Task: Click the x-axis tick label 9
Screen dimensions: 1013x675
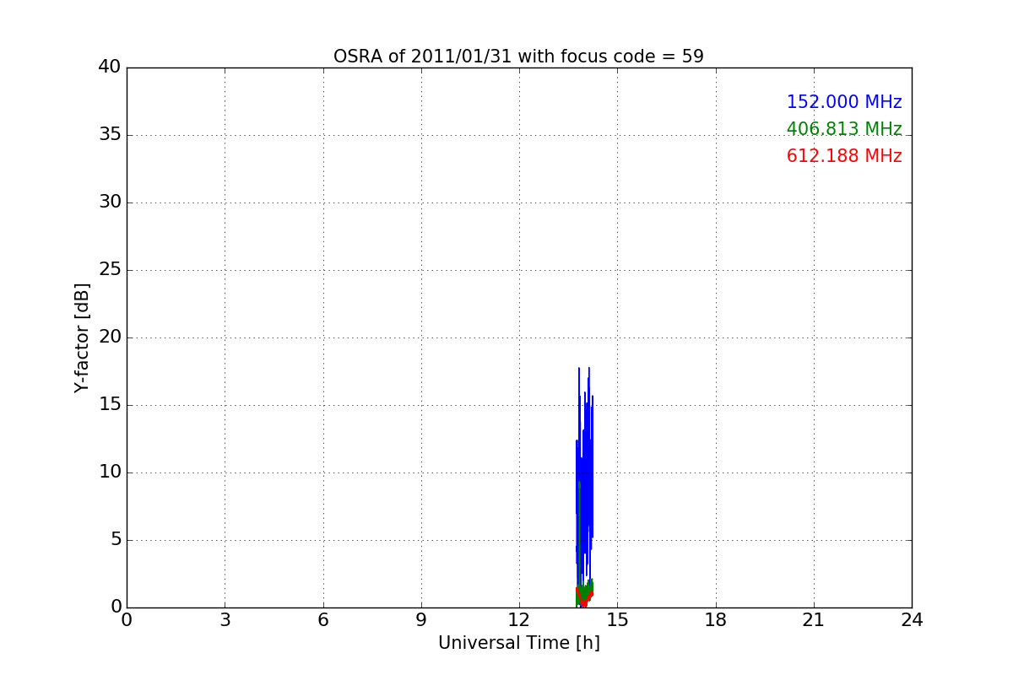Action: [x=421, y=620]
